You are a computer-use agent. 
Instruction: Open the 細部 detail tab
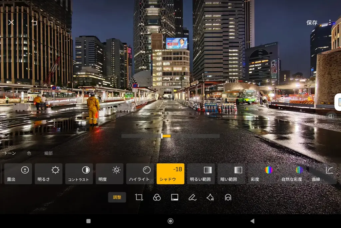click(48, 153)
